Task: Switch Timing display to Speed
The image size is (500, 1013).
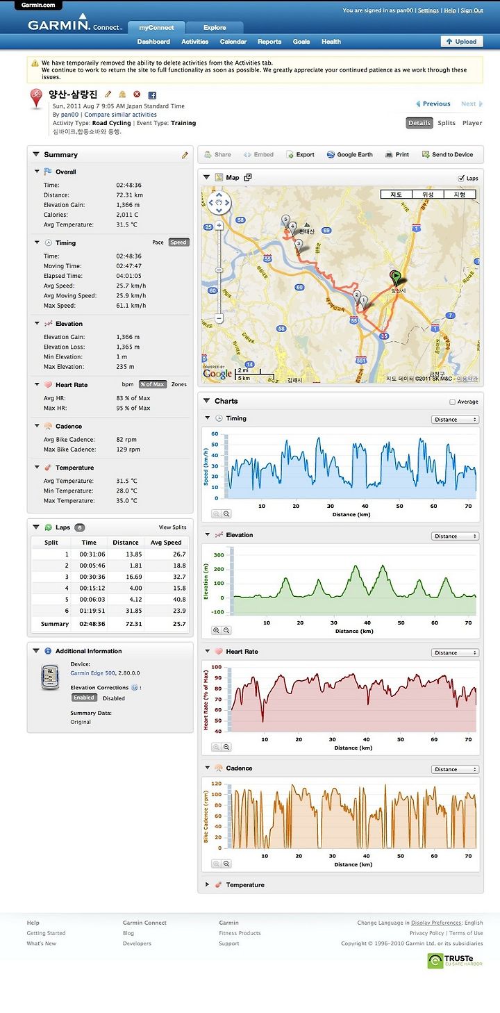Action: coord(178,242)
